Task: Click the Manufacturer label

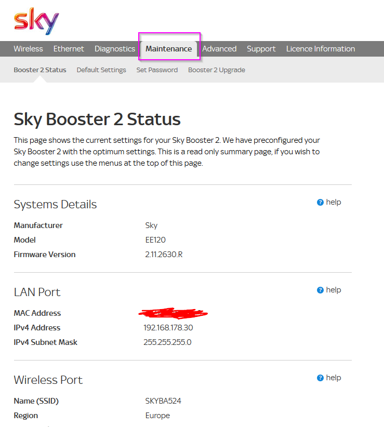Action: tap(38, 225)
